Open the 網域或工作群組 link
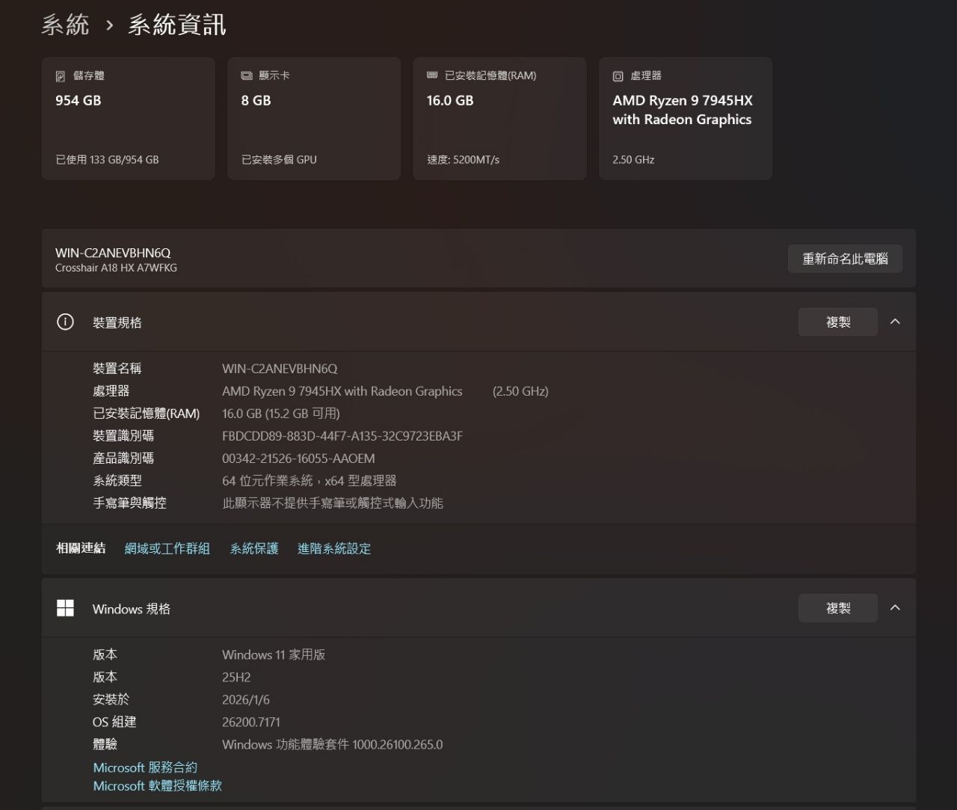The width and height of the screenshot is (957, 810). click(x=167, y=548)
